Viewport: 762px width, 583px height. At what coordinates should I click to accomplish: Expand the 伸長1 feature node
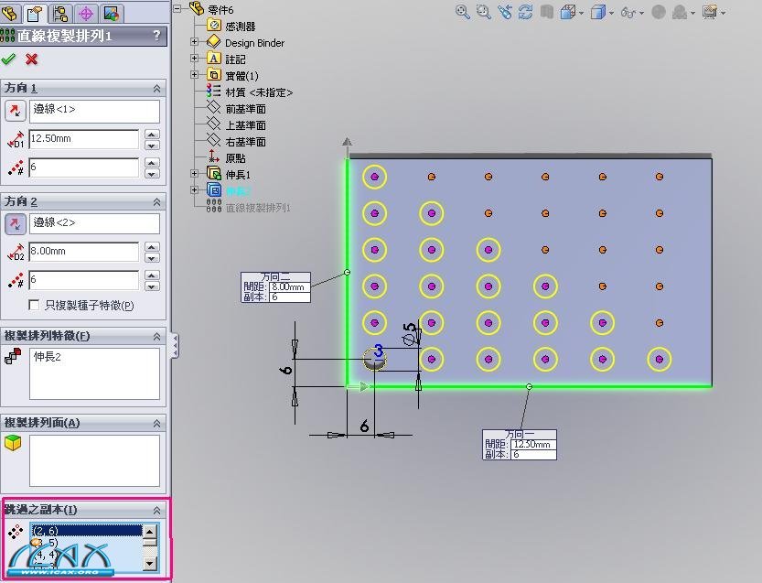194,174
